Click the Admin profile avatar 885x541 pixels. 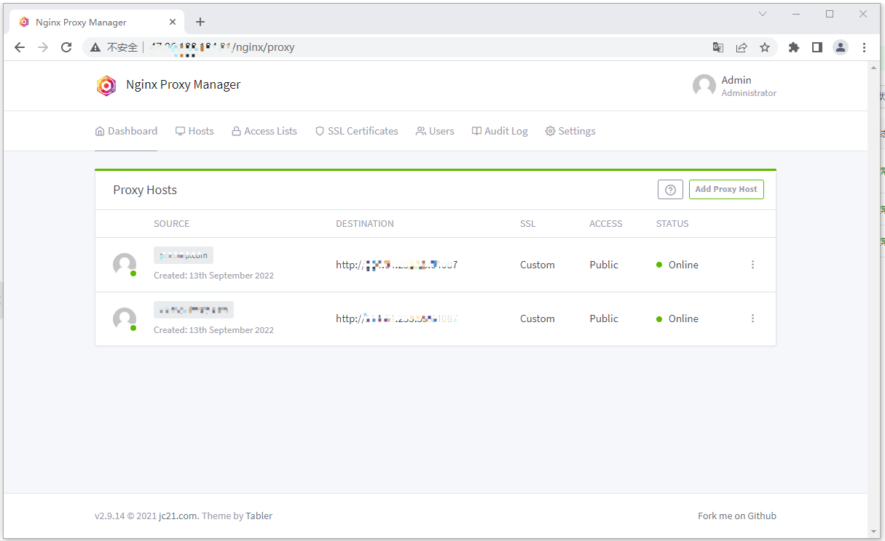click(x=704, y=85)
